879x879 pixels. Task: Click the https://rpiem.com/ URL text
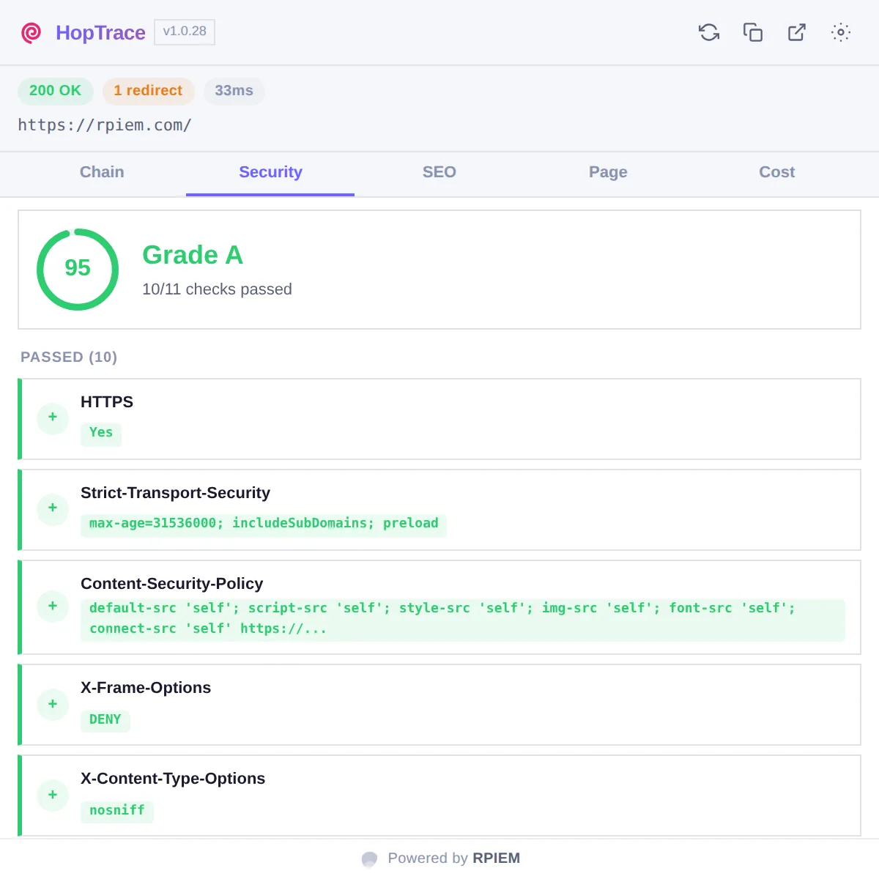coord(105,125)
